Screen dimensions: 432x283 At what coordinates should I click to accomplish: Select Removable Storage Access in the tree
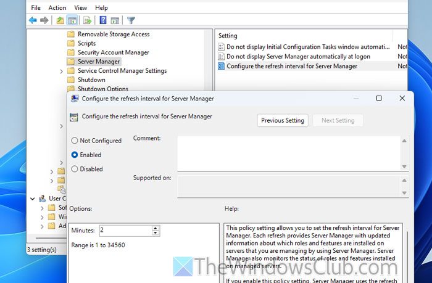pos(114,34)
